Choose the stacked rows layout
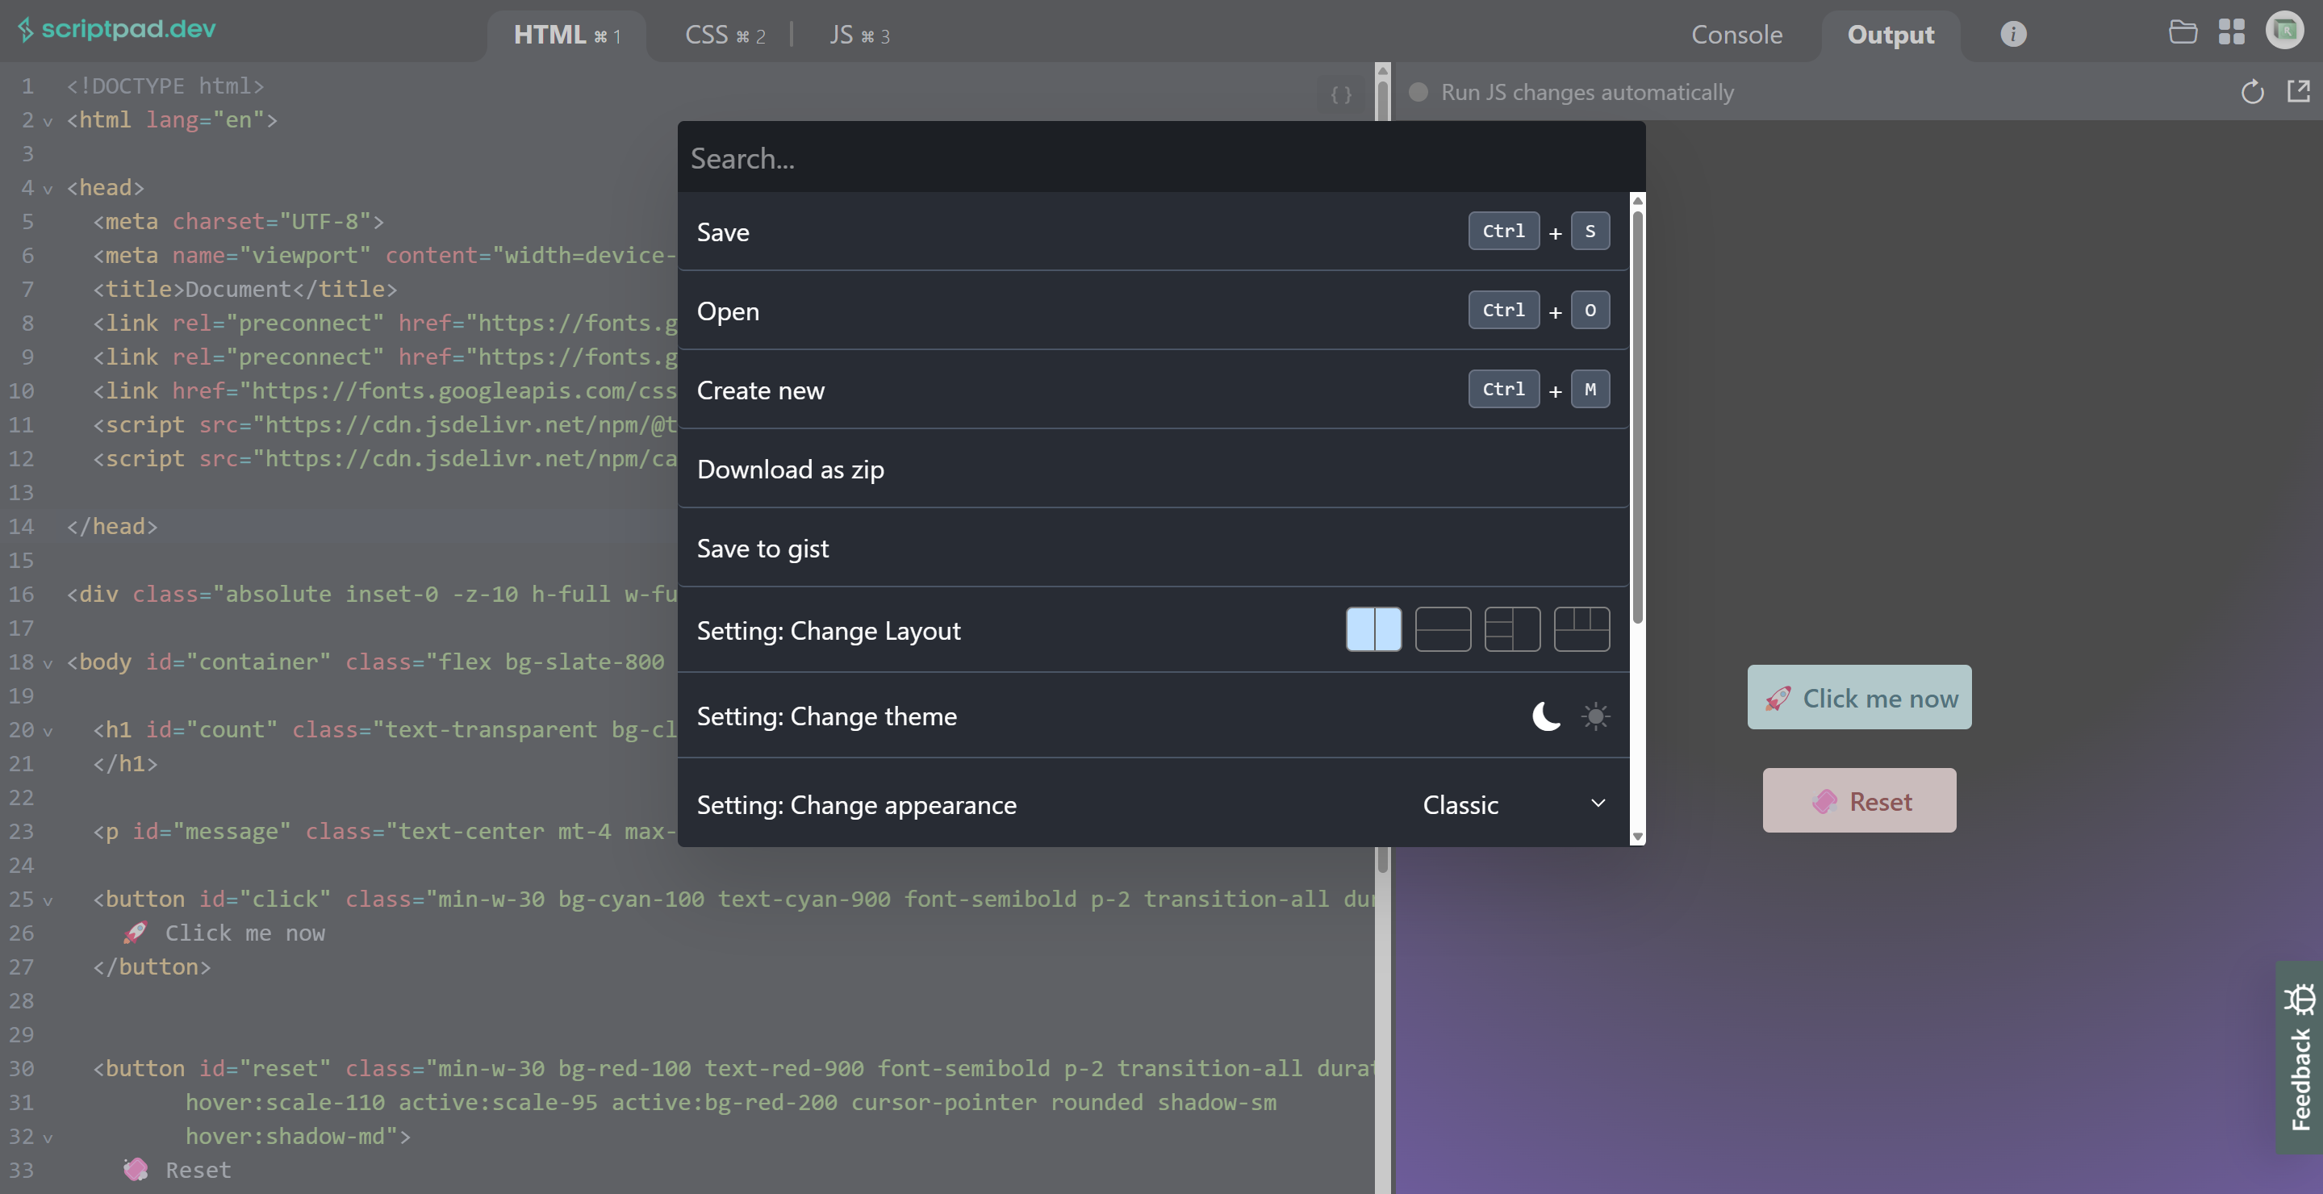The image size is (2323, 1194). [1443, 629]
